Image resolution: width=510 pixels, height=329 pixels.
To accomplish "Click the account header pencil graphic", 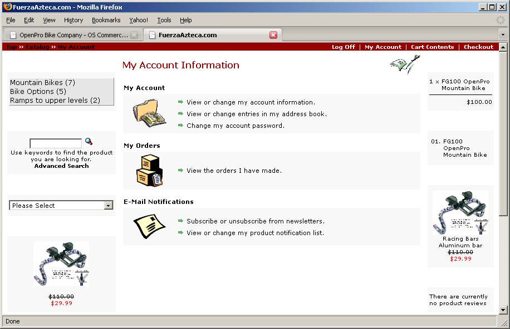I will point(405,64).
